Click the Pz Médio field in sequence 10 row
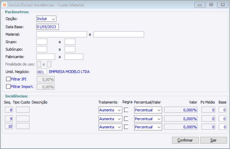230x149 pixels. [x=208, y=127]
